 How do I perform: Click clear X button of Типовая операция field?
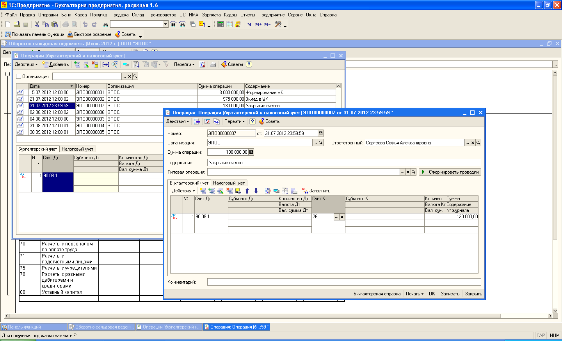tap(408, 172)
